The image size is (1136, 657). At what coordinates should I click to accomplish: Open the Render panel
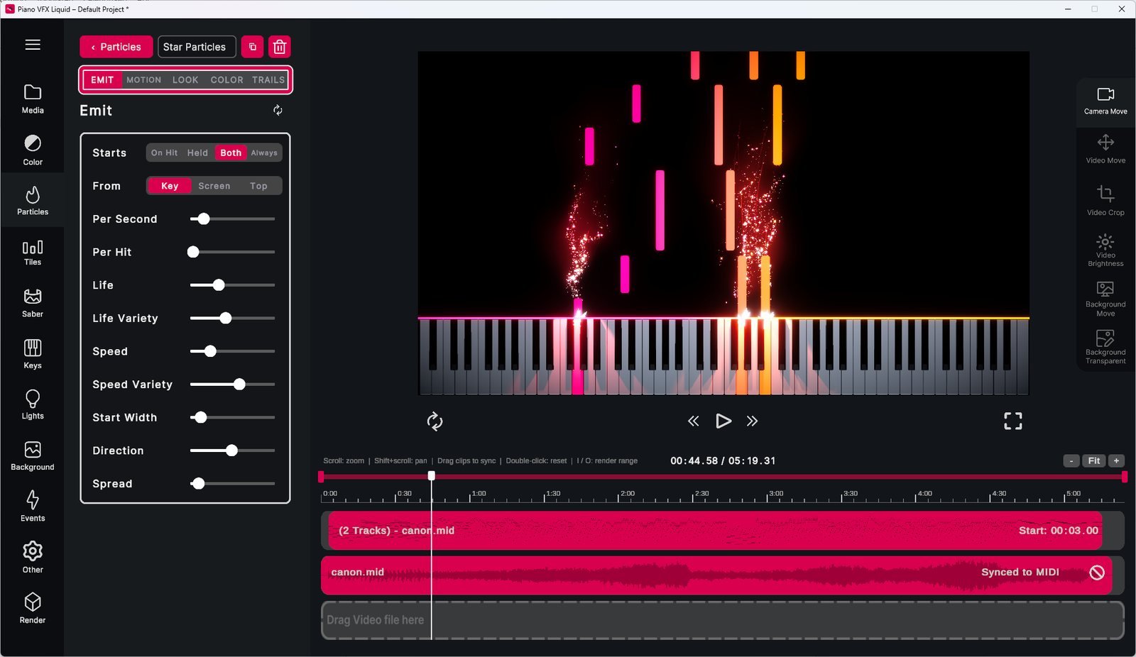pyautogui.click(x=33, y=609)
